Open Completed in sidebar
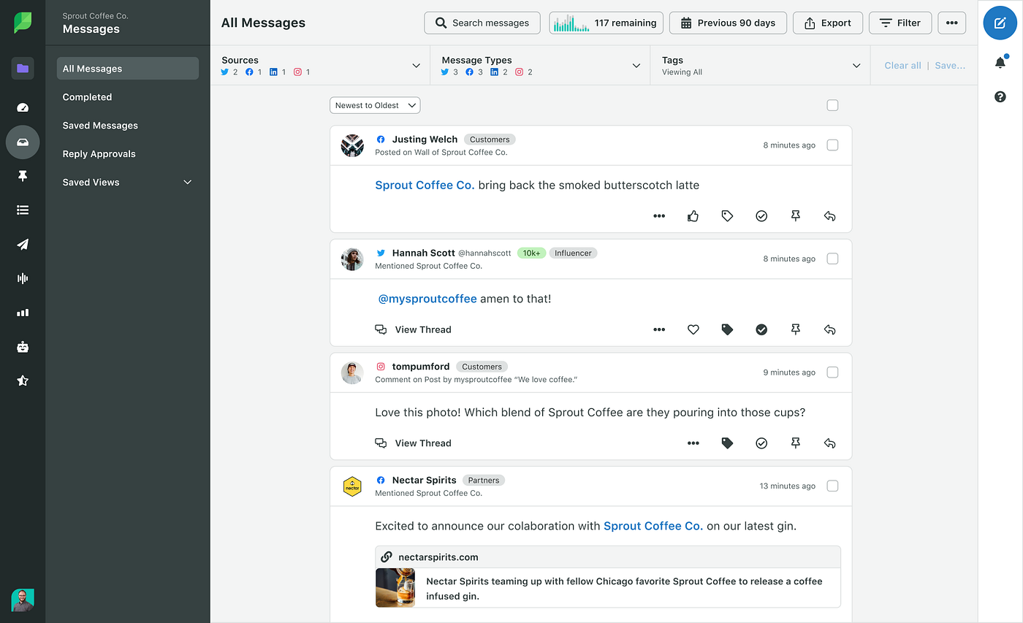The width and height of the screenshot is (1023, 623). pos(87,97)
